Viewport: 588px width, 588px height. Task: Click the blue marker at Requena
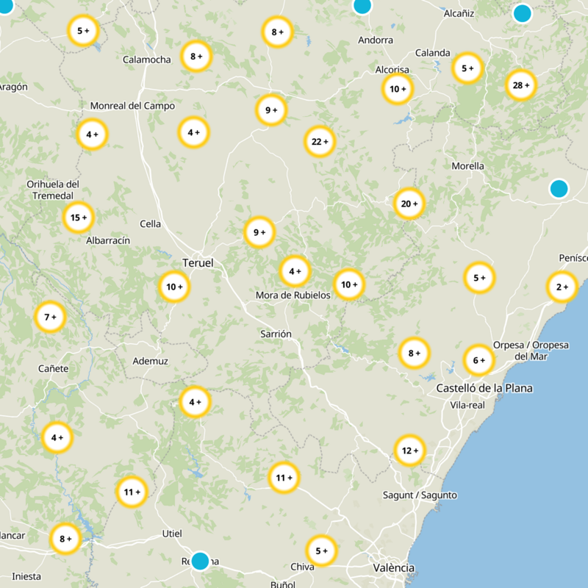tap(200, 561)
